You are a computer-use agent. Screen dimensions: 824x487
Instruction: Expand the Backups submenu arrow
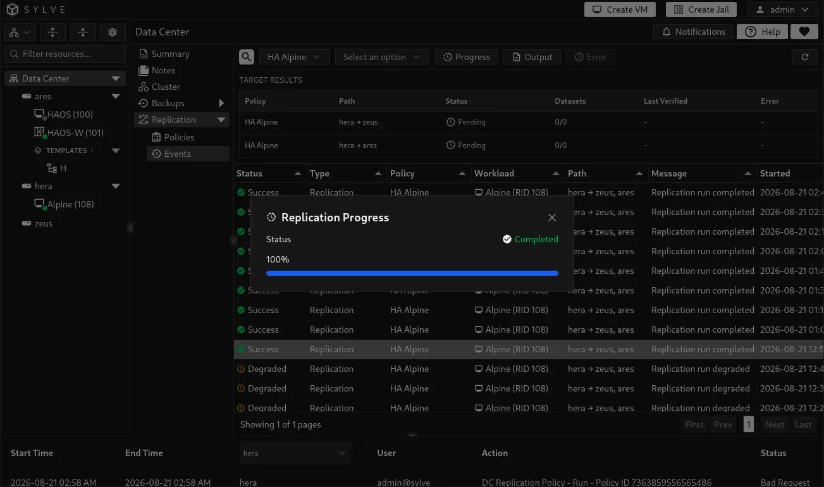(221, 103)
